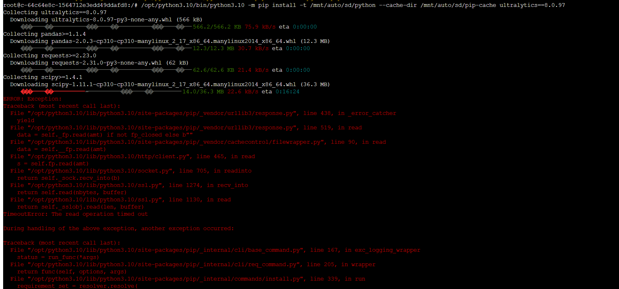The image size is (619, 289).
Task: Click the "0:16:24" eta value
Action: click(288, 91)
